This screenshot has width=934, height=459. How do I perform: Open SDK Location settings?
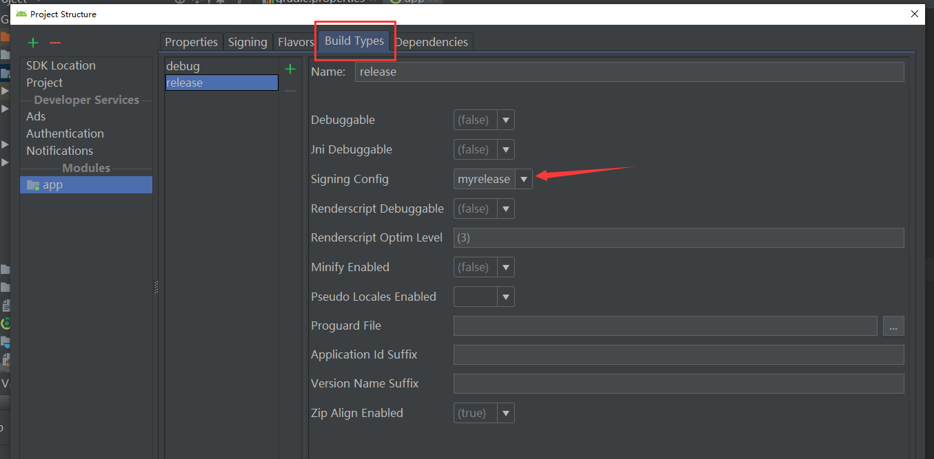click(x=61, y=65)
